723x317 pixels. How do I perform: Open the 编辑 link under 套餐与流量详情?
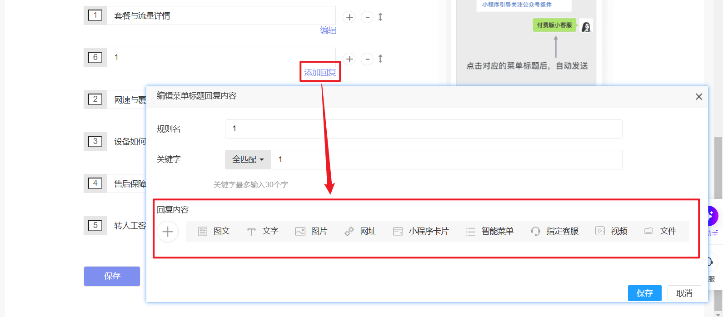[328, 30]
